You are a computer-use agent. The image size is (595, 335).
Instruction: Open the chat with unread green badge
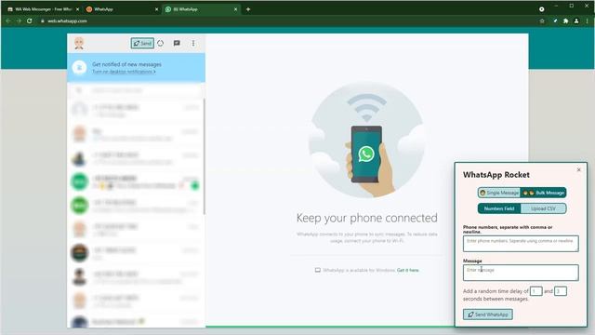point(136,181)
